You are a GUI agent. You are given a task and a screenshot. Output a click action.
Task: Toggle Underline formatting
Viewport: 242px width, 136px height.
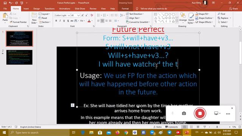pyautogui.click(x=64, y=21)
